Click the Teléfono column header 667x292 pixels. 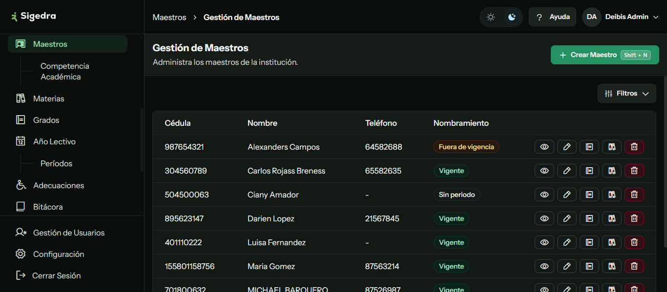381,123
